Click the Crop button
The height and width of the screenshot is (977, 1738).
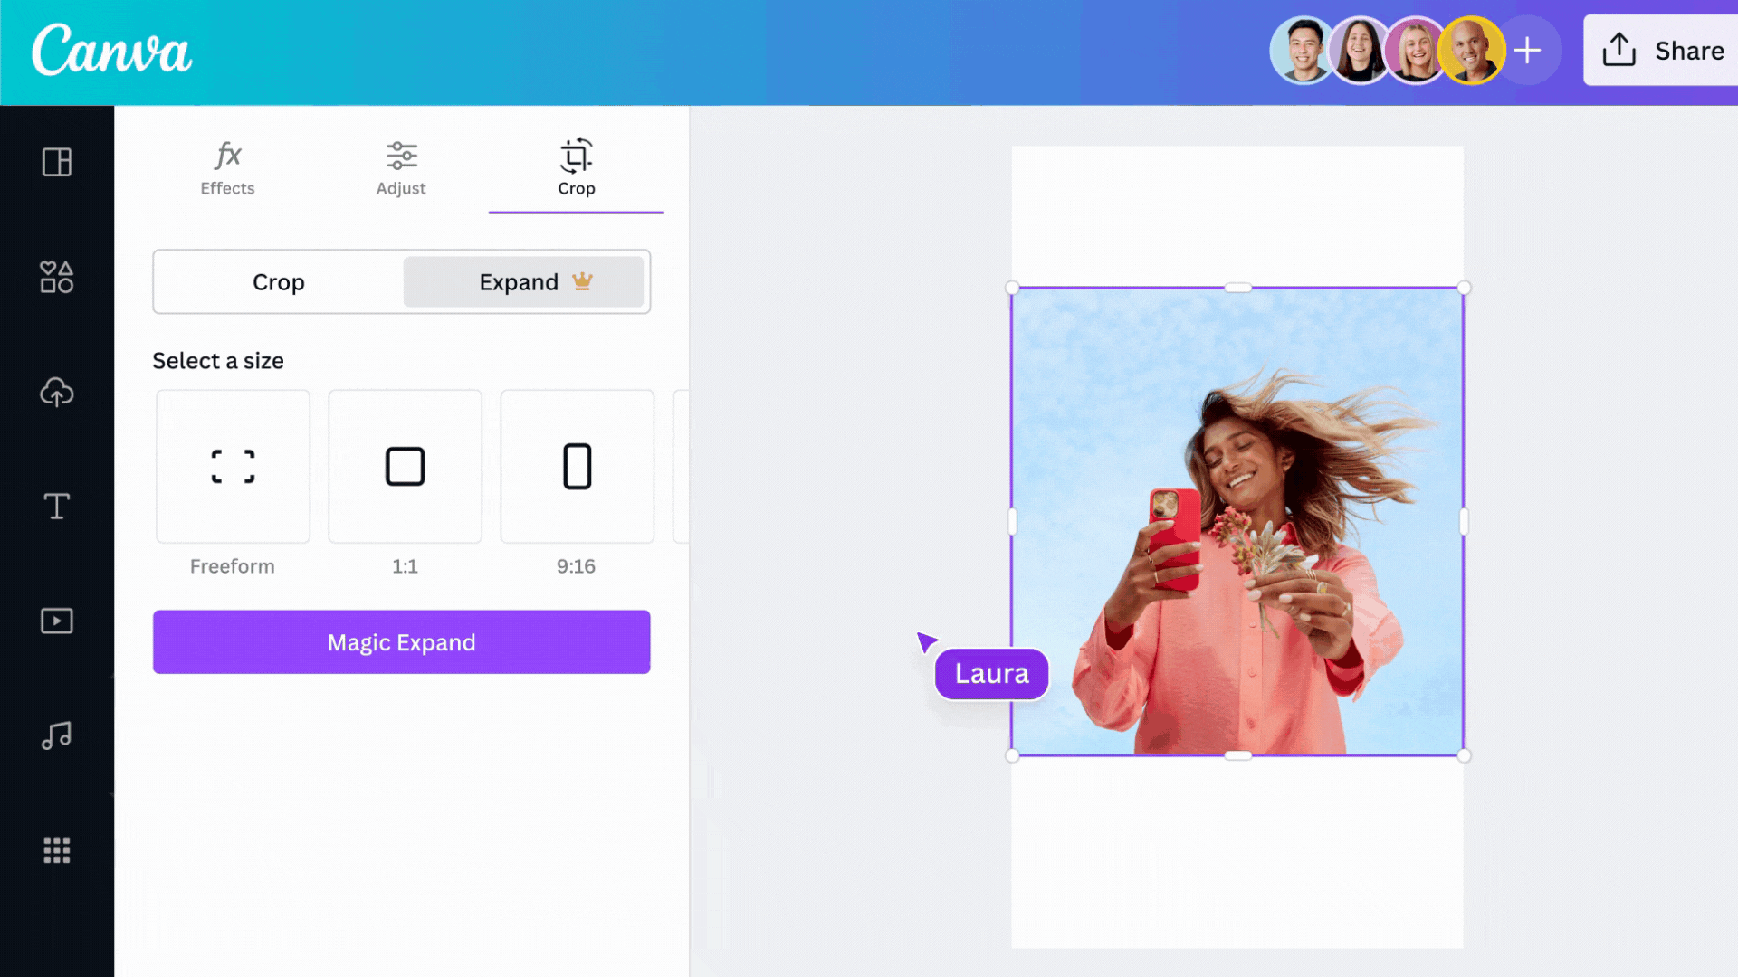[x=278, y=280]
